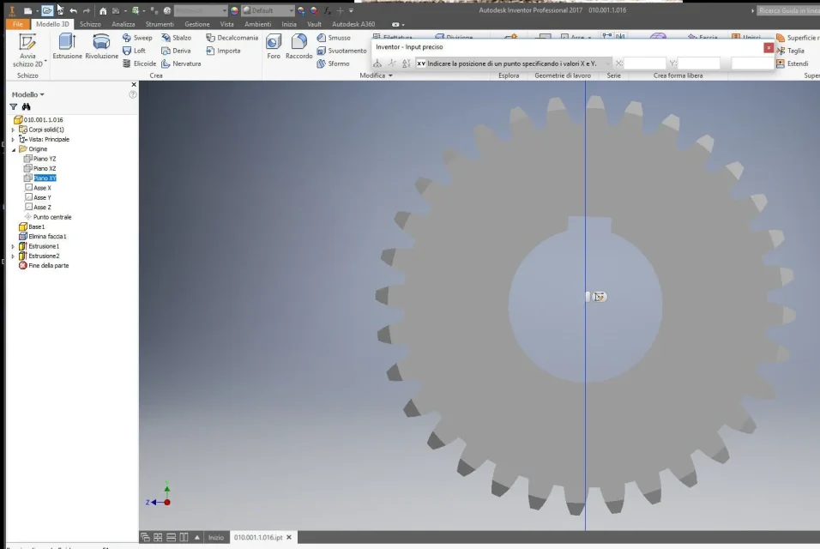Click the Estendi extend surface tool
Screen dimensions: 820x549
[793, 63]
